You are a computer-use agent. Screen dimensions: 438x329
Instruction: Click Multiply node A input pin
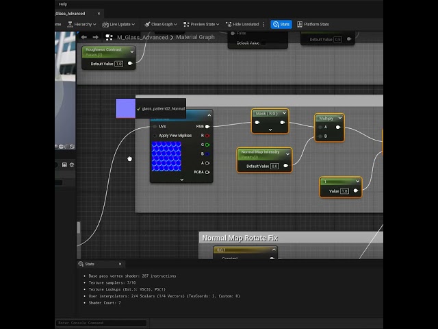coord(320,127)
